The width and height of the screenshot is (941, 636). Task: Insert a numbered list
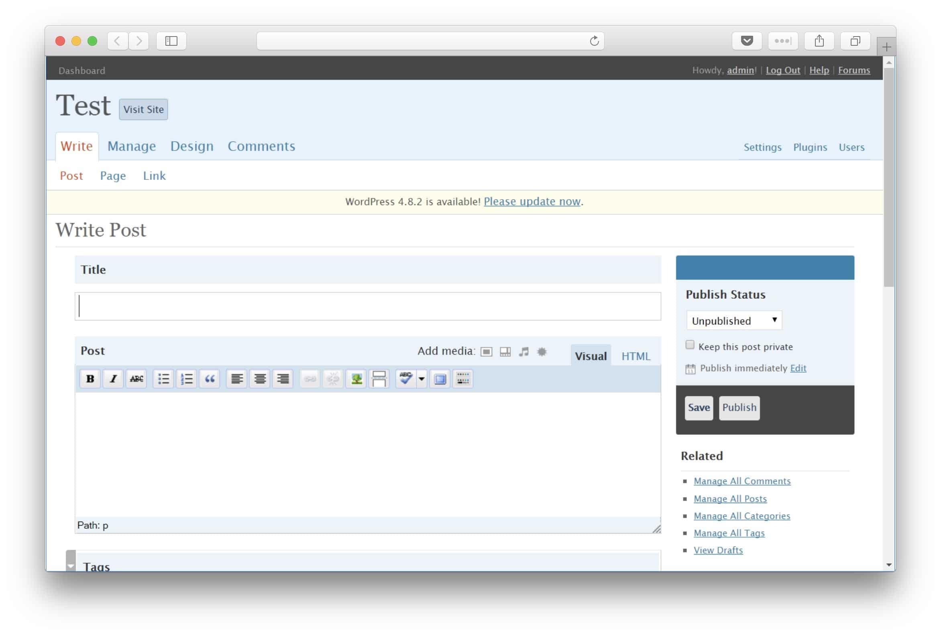click(187, 379)
